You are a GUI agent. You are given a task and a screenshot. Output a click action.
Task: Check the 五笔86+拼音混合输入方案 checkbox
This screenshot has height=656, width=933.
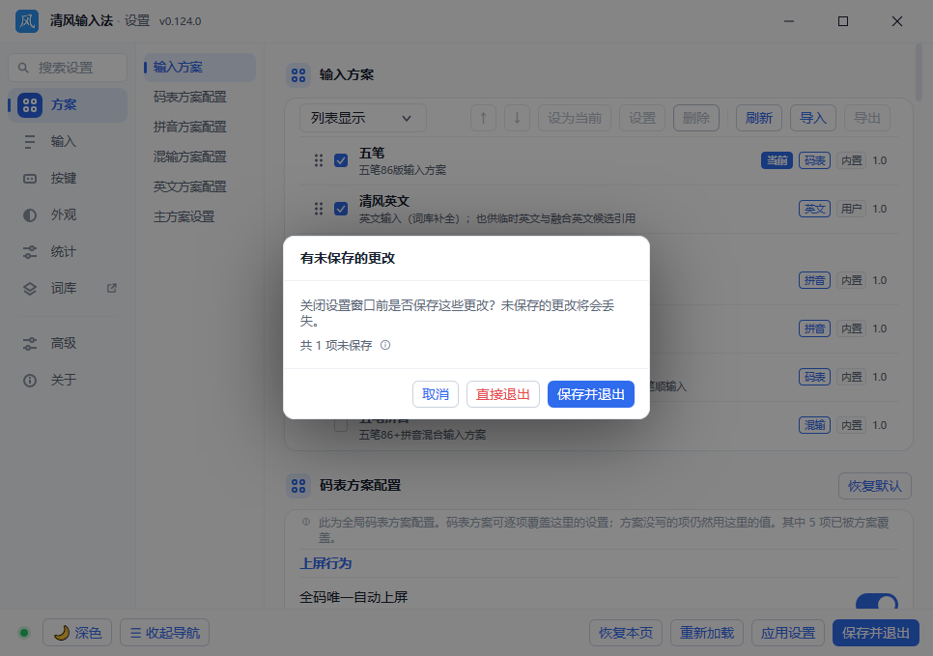[x=341, y=425]
